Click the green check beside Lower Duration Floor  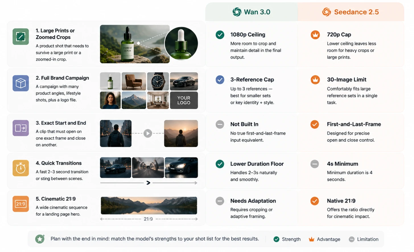pos(220,164)
